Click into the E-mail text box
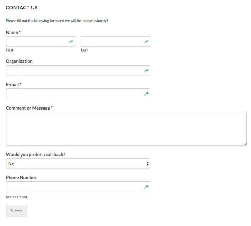 click(x=78, y=94)
